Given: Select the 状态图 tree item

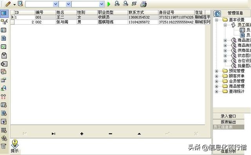Looking at the screenshot, I should 244,56.
